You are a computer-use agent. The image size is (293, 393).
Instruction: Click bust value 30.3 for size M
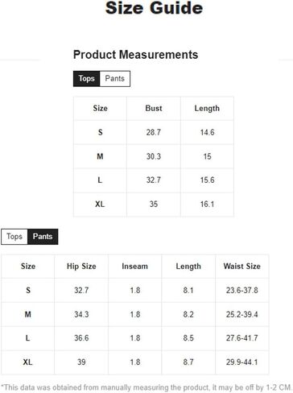click(154, 156)
